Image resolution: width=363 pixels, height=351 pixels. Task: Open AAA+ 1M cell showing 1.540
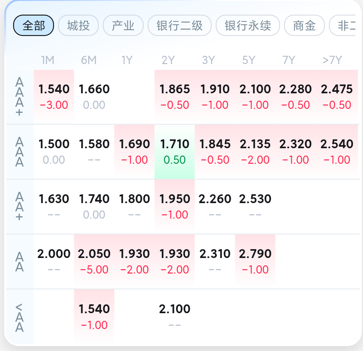pyautogui.click(x=54, y=96)
